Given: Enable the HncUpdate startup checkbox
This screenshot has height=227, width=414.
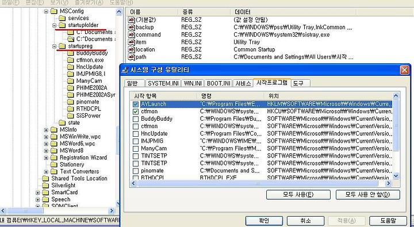Looking at the screenshot, I should pos(136,133).
